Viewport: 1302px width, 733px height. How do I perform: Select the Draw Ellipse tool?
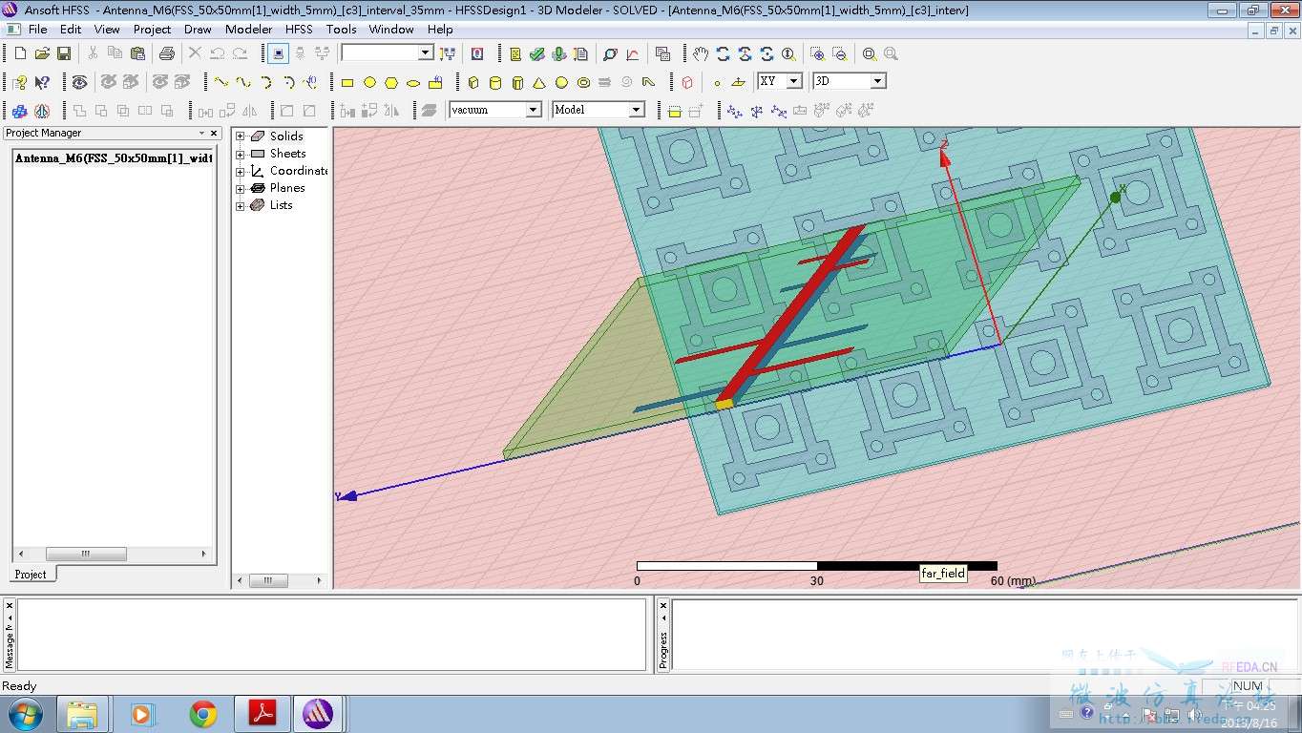tap(413, 82)
